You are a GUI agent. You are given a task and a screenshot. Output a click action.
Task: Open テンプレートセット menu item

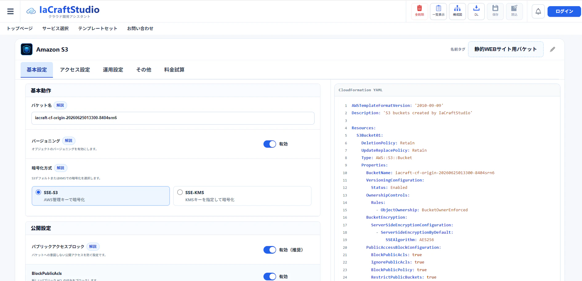98,29
